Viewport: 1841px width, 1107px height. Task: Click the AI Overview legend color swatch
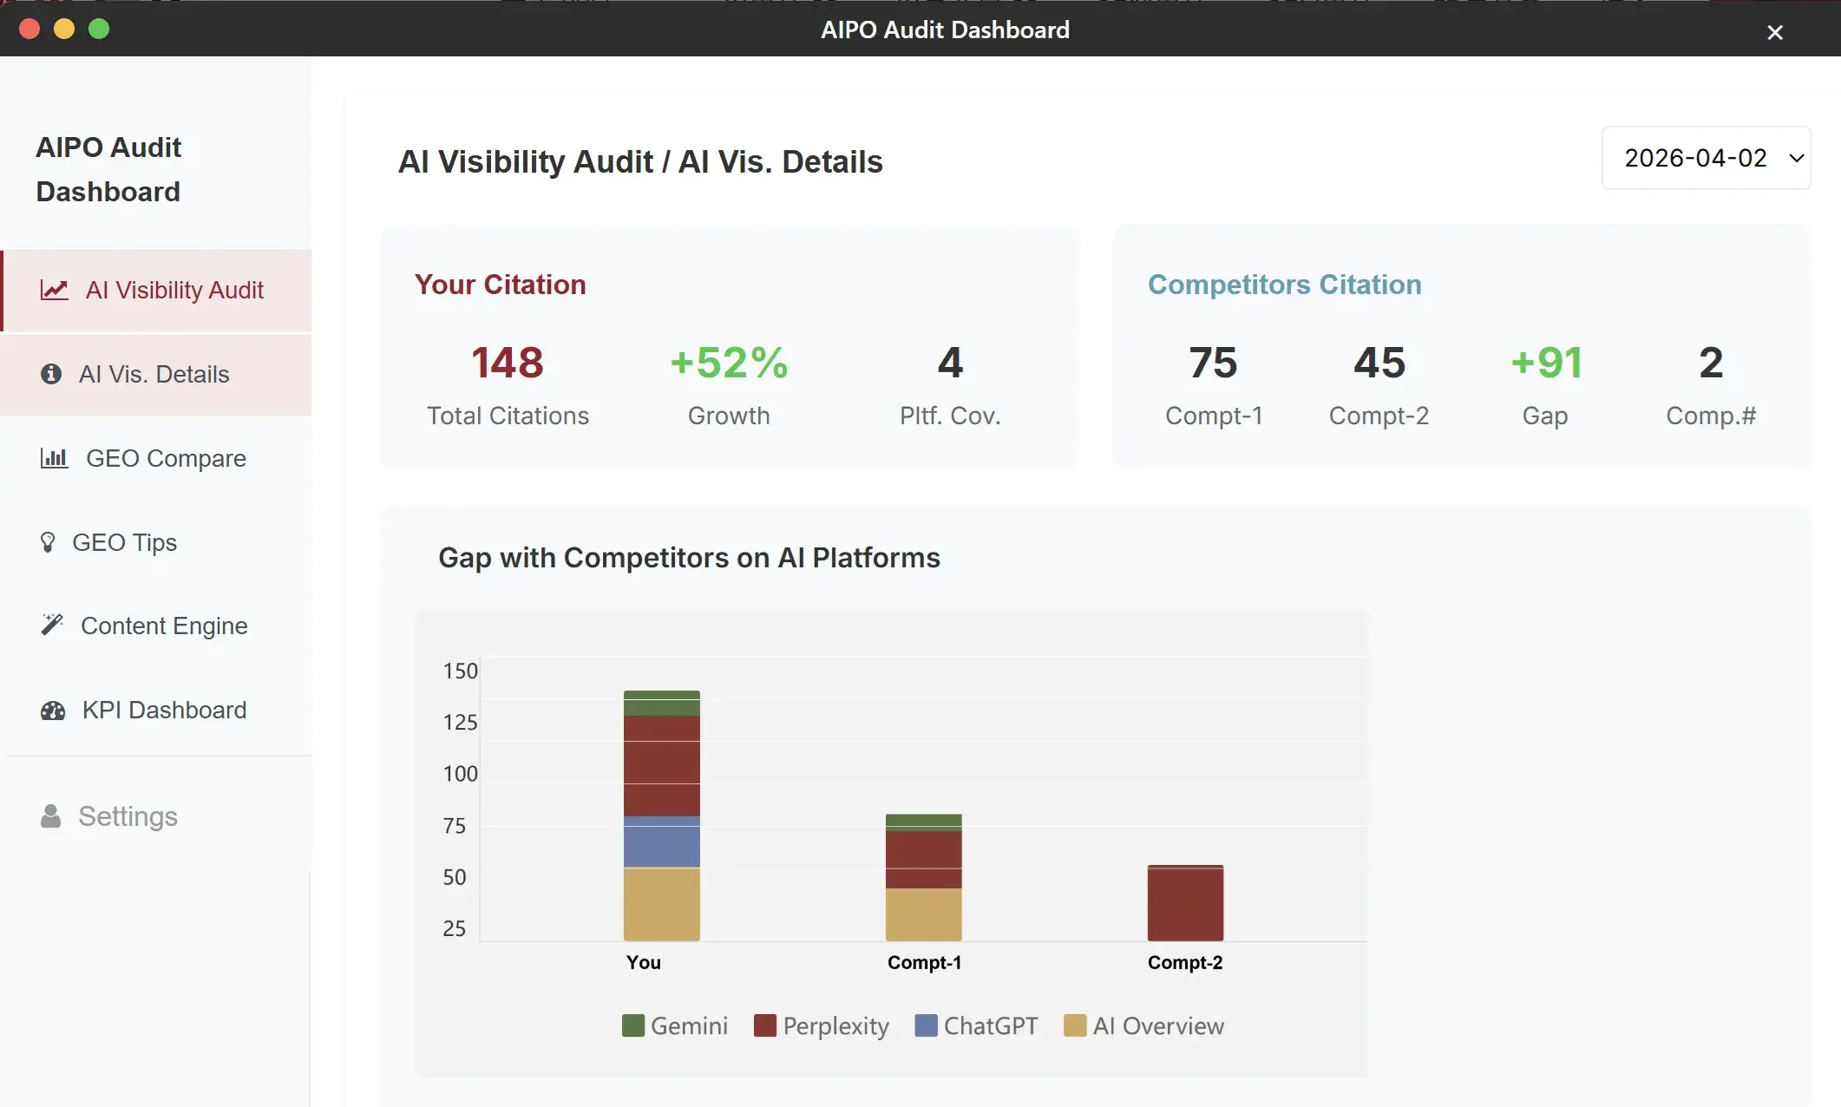pyautogui.click(x=1075, y=1025)
